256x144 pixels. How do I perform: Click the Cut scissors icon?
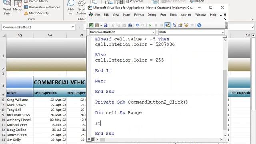(112, 25)
